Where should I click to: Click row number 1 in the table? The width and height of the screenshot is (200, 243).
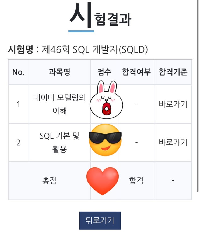pyautogui.click(x=18, y=104)
